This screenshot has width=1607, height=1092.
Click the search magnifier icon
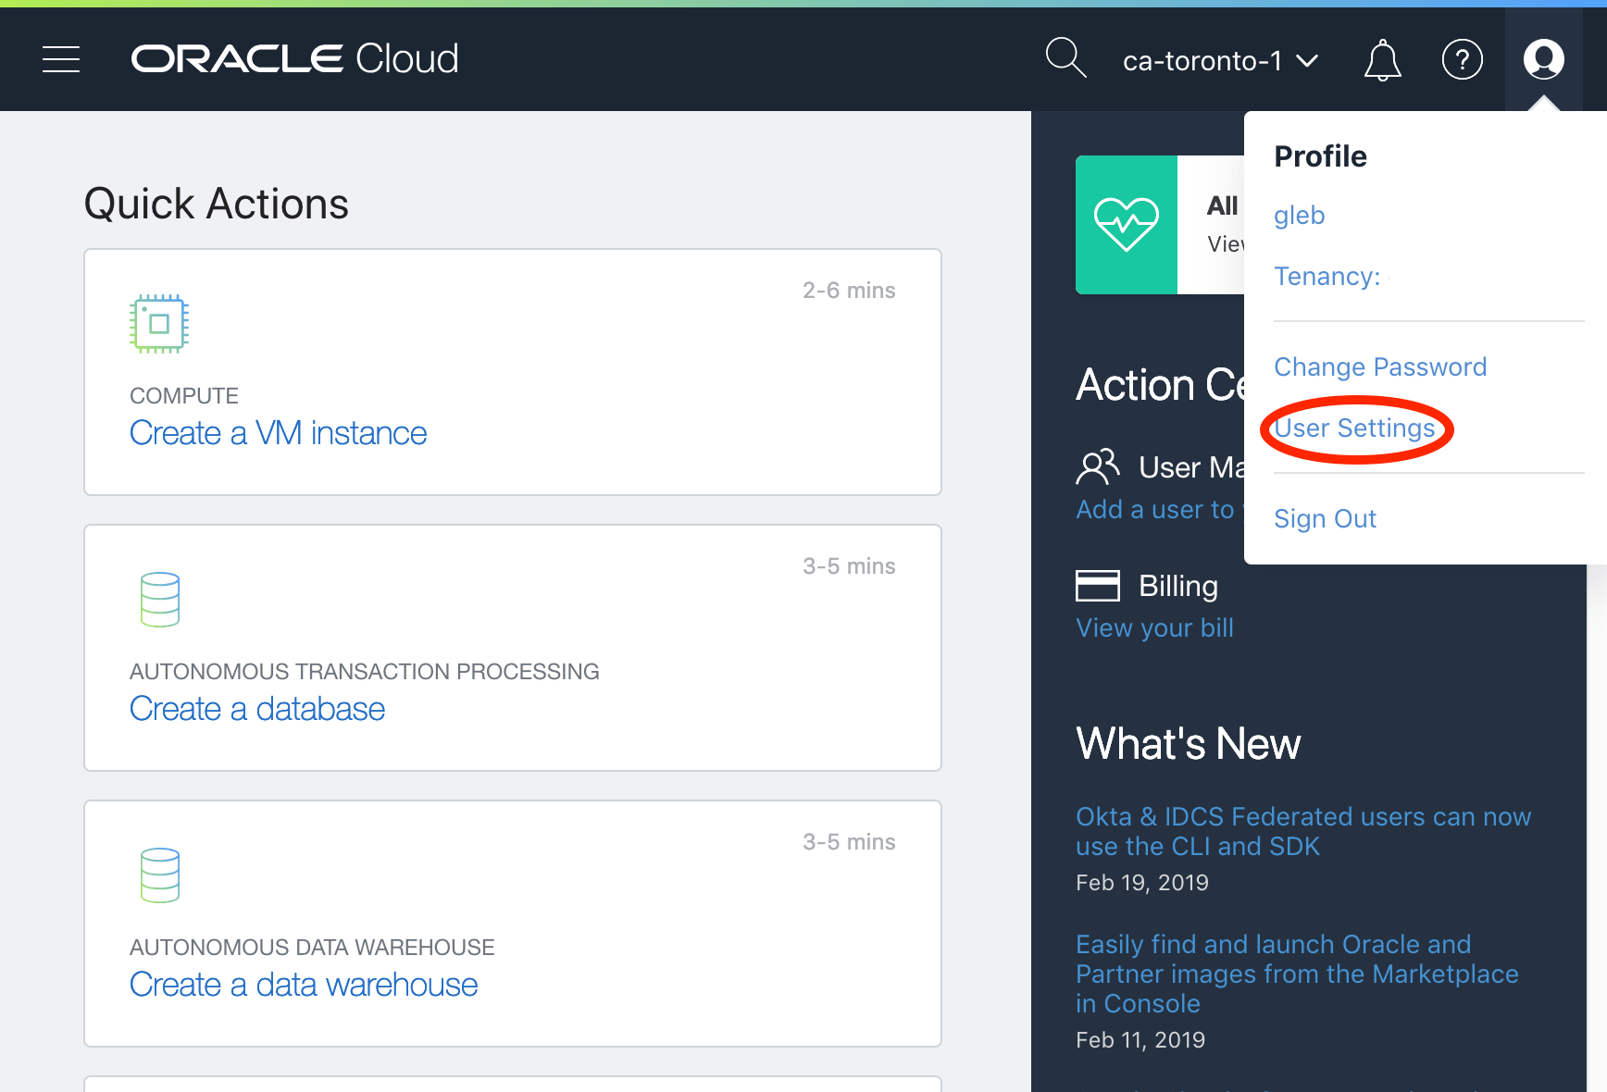1065,58
